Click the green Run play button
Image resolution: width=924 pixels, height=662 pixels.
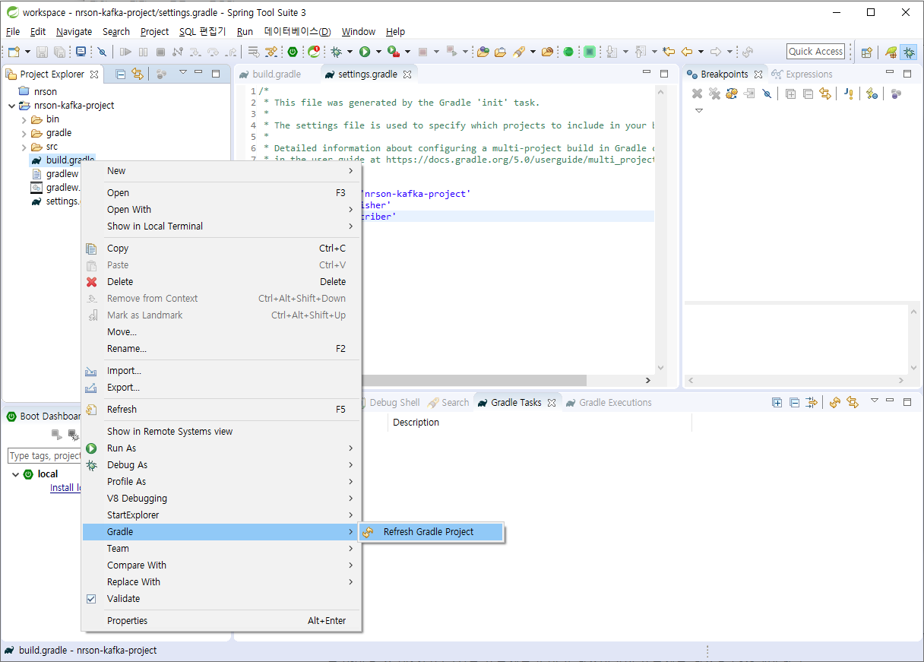click(x=365, y=52)
